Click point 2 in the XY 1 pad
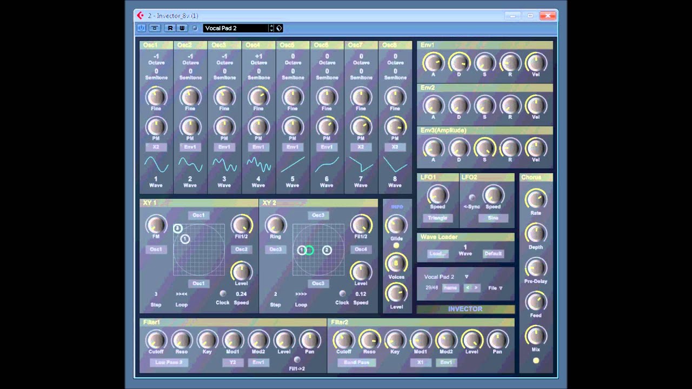Screen dimensions: 692x389 point(177,229)
